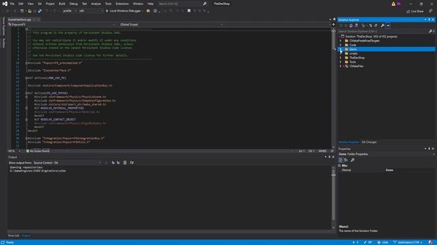
Task: Open the File menu
Action: click(12, 3)
